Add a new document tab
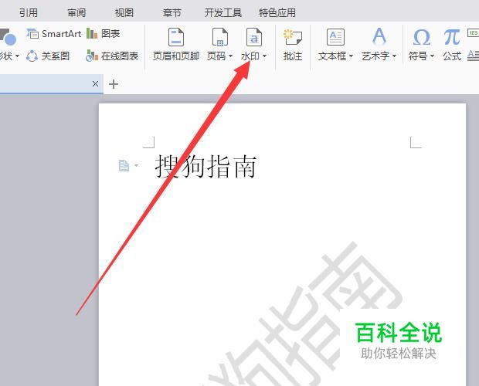The image size is (479, 386). pos(114,84)
